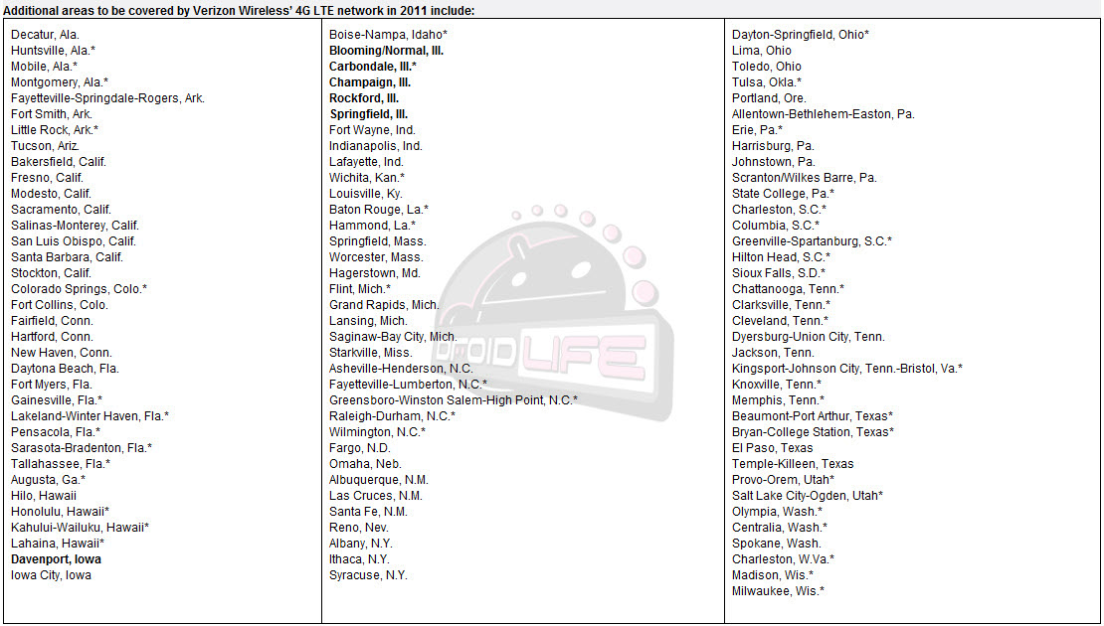Click 'Tallahassee, Fla.*' entry
Image resolution: width=1104 pixels, height=626 pixels.
click(61, 464)
